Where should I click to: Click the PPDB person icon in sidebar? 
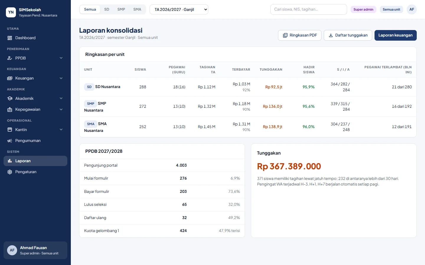tap(10, 58)
